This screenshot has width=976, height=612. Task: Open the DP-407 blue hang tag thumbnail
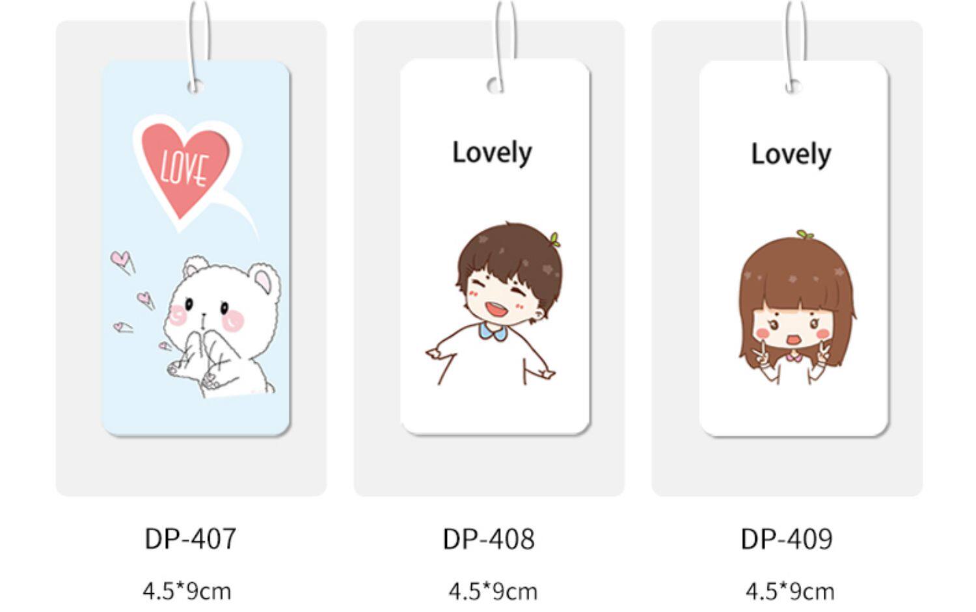pos(196,248)
